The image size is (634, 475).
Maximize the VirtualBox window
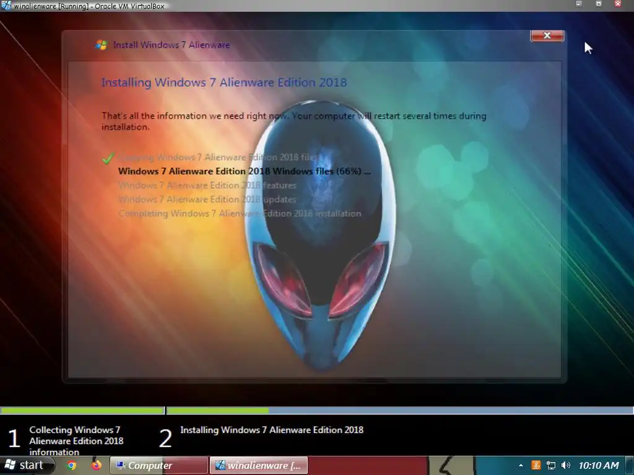pyautogui.click(x=599, y=4)
